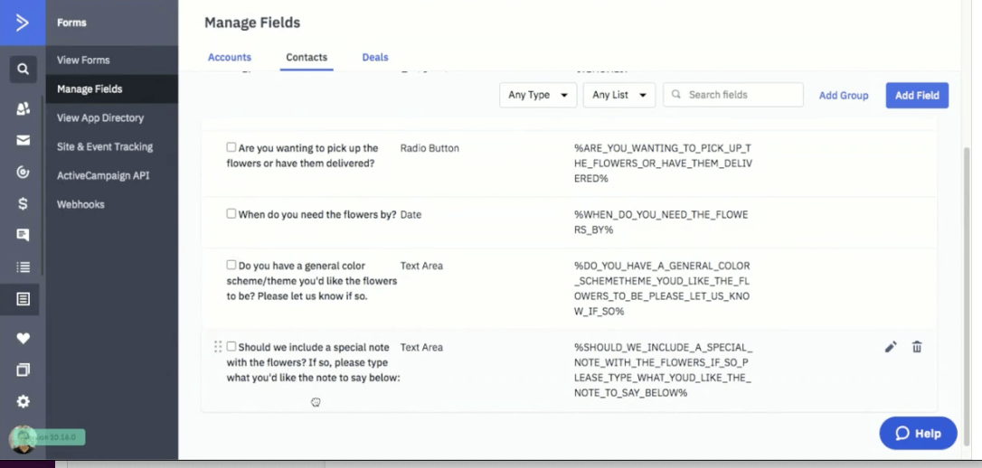Click the Search fields input box

click(x=741, y=95)
